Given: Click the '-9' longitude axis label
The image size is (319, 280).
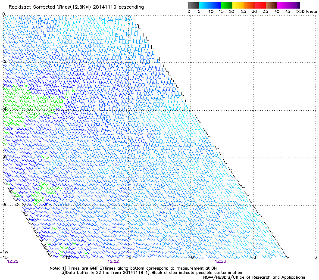Looking at the screenshot, I should [128, 258].
